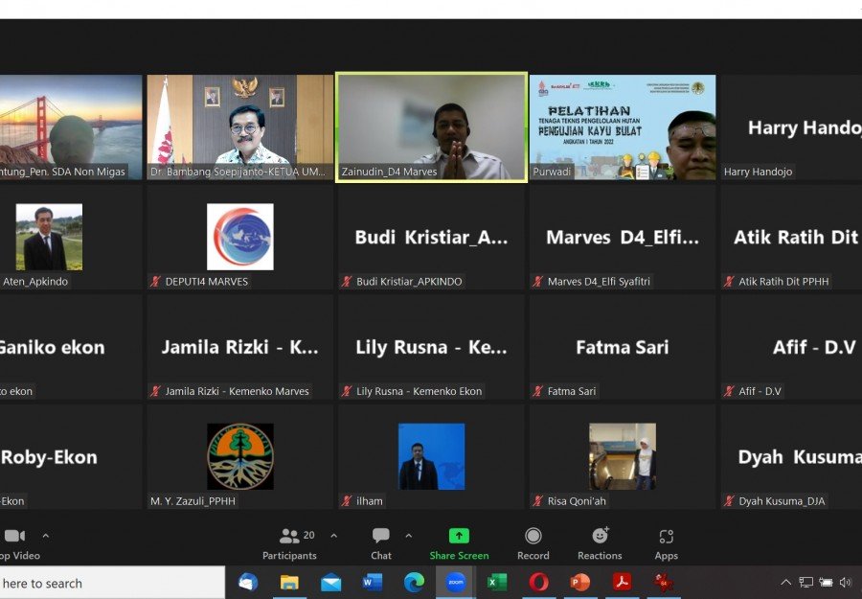The image size is (862, 599).
Task: Open the Chat panel
Action: coord(381,544)
